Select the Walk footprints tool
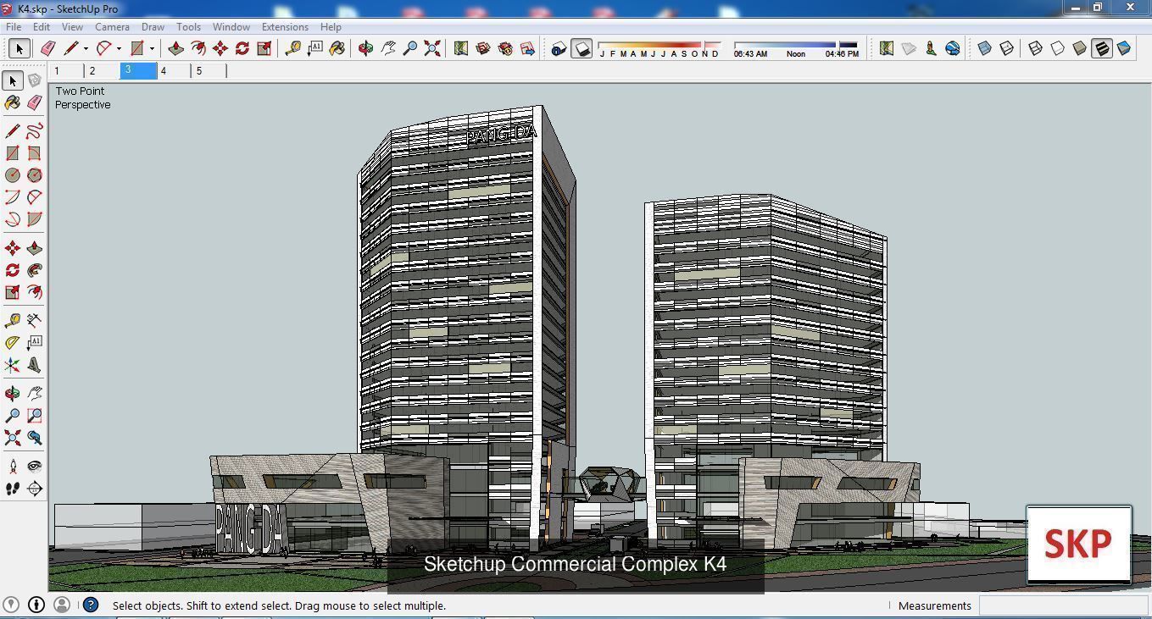The image size is (1152, 619). [x=13, y=489]
